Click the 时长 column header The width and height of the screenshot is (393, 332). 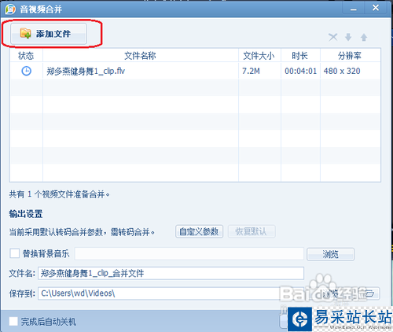[x=300, y=56]
